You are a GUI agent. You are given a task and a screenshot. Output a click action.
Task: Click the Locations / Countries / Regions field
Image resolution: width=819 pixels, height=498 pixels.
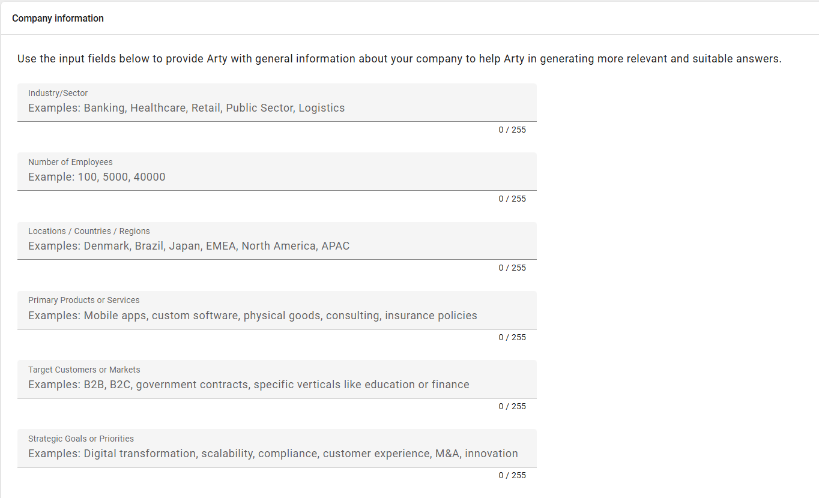(x=276, y=245)
